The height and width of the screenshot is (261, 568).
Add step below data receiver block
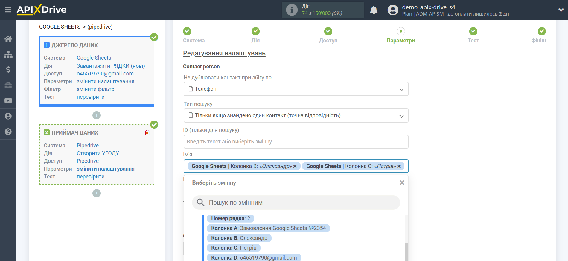coord(97,193)
